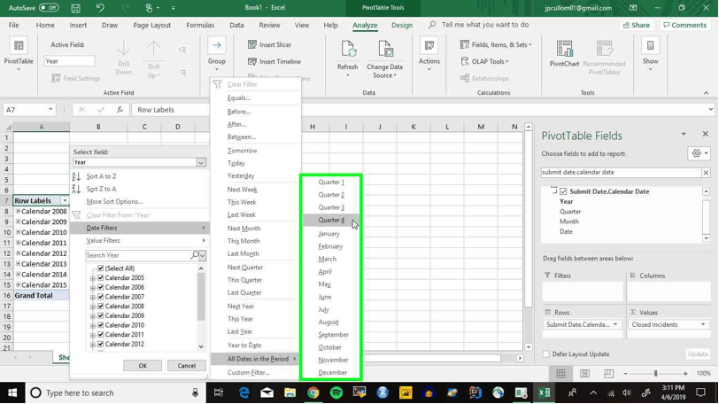
Task: Close the PivotTable Fields pane
Action: tap(705, 134)
